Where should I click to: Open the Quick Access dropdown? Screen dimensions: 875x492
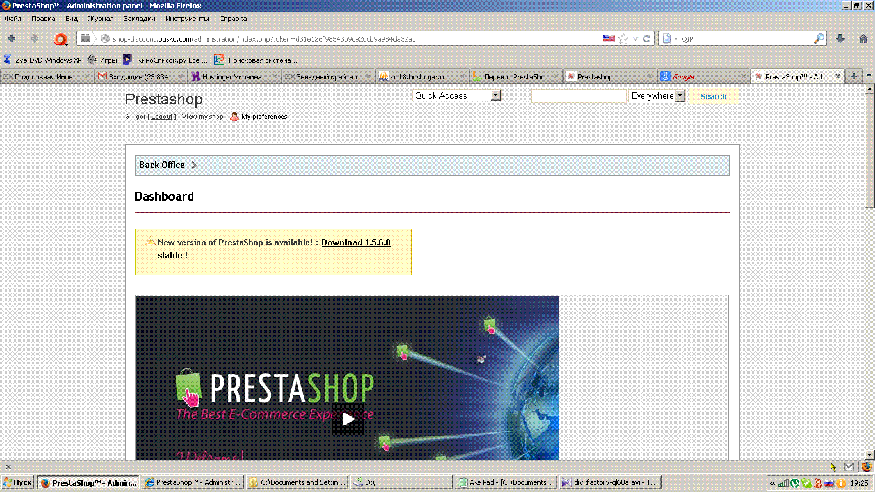[457, 95]
